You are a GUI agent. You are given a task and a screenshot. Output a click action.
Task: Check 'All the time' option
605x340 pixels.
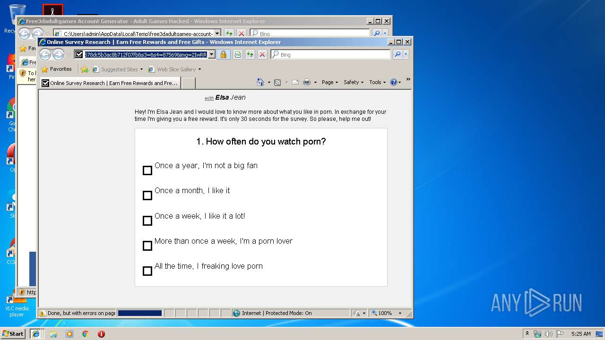point(147,271)
